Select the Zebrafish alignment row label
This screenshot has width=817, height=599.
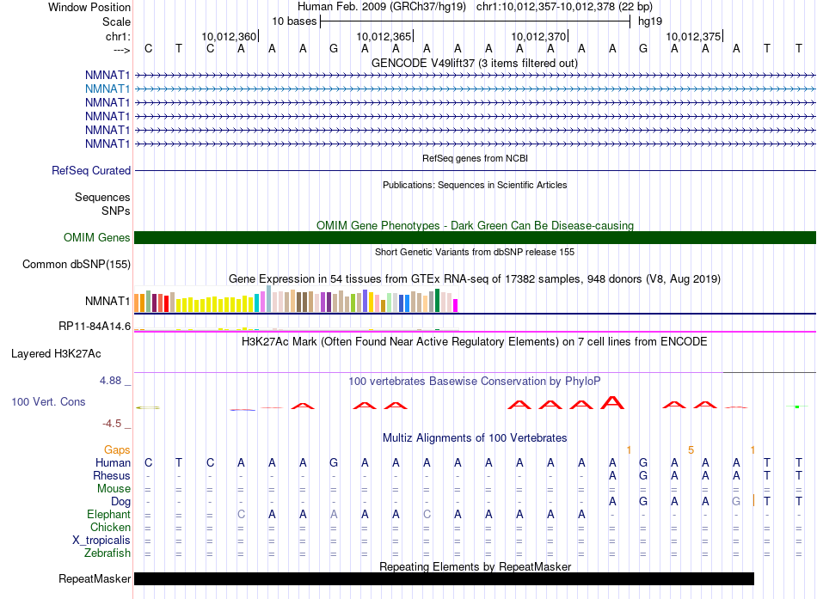[x=107, y=553]
